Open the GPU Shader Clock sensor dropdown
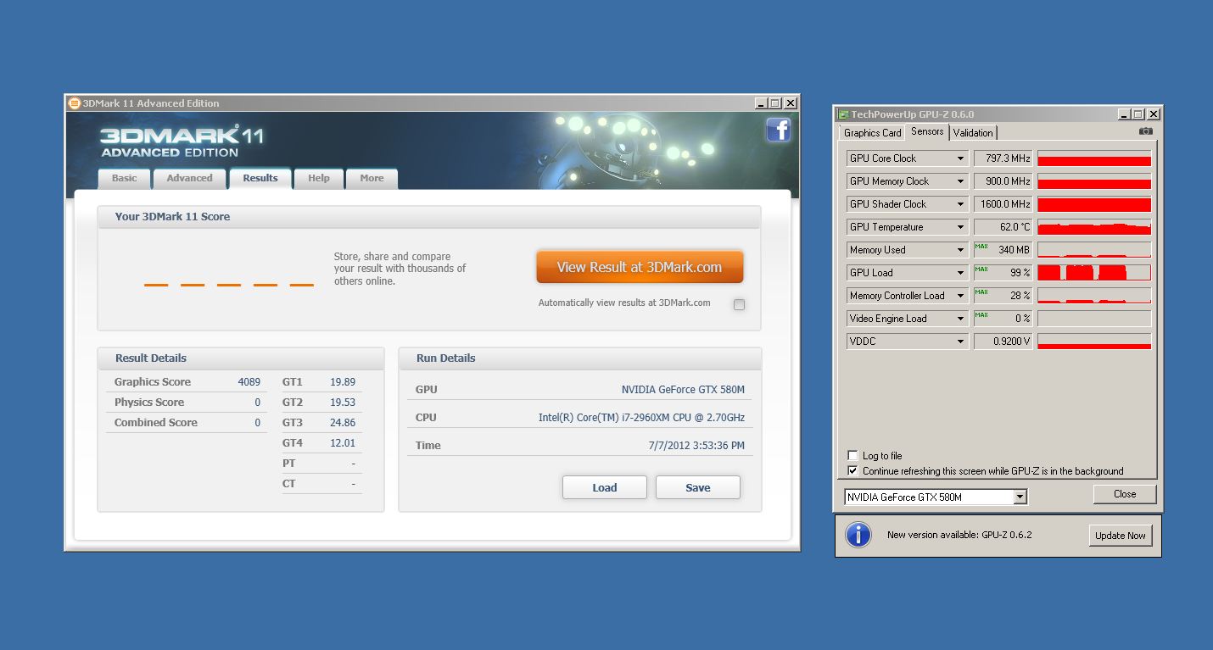 tap(960, 204)
